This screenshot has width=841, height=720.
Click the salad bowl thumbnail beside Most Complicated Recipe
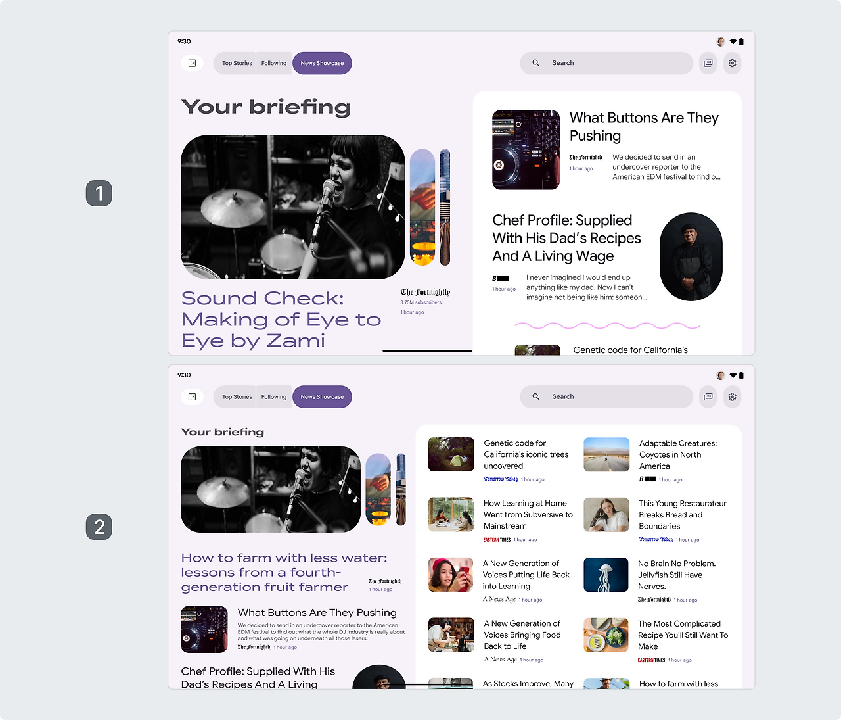(x=606, y=635)
